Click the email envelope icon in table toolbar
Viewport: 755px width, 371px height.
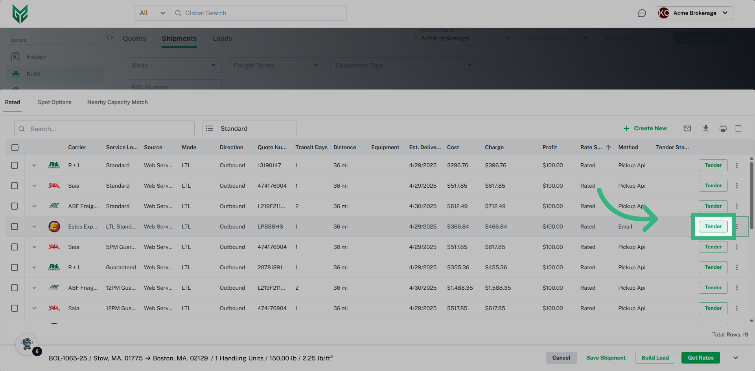pyautogui.click(x=687, y=128)
